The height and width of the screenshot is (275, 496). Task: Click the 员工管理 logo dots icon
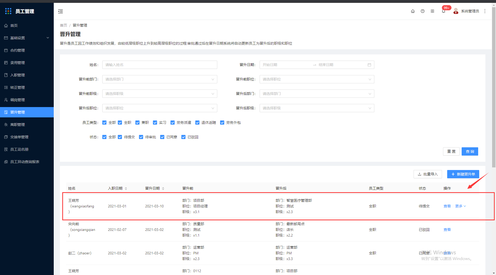tap(8, 11)
